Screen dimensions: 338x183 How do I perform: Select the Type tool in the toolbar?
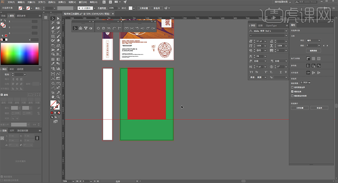coord(53,32)
